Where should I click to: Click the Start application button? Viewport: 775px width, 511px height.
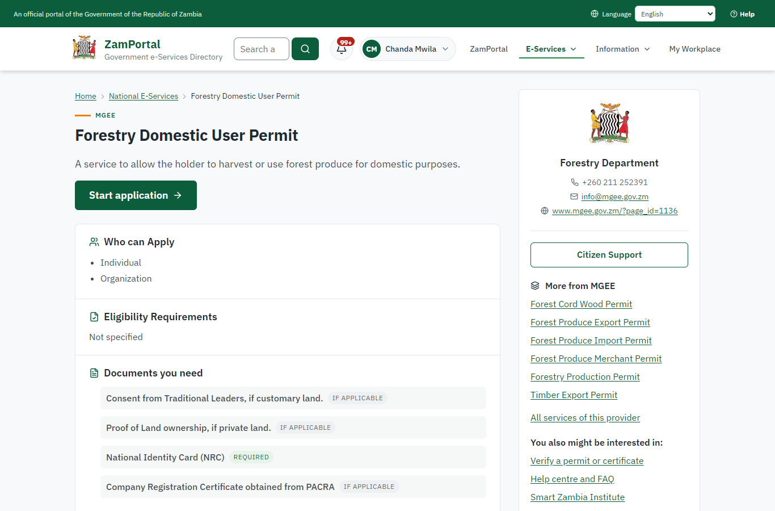(x=136, y=195)
